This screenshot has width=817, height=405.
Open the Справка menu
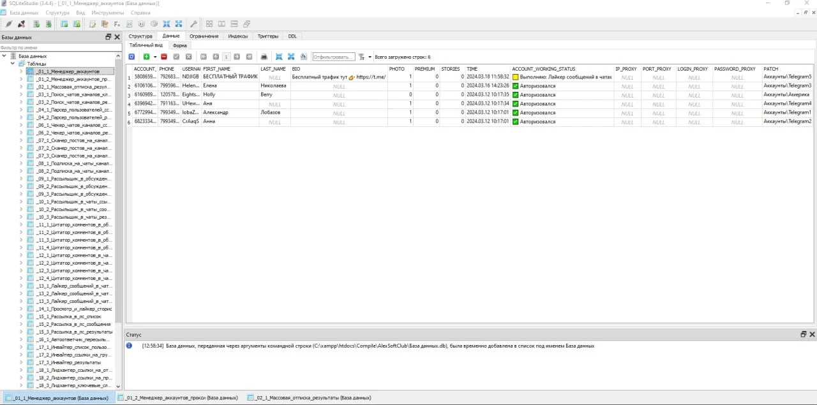pos(140,13)
